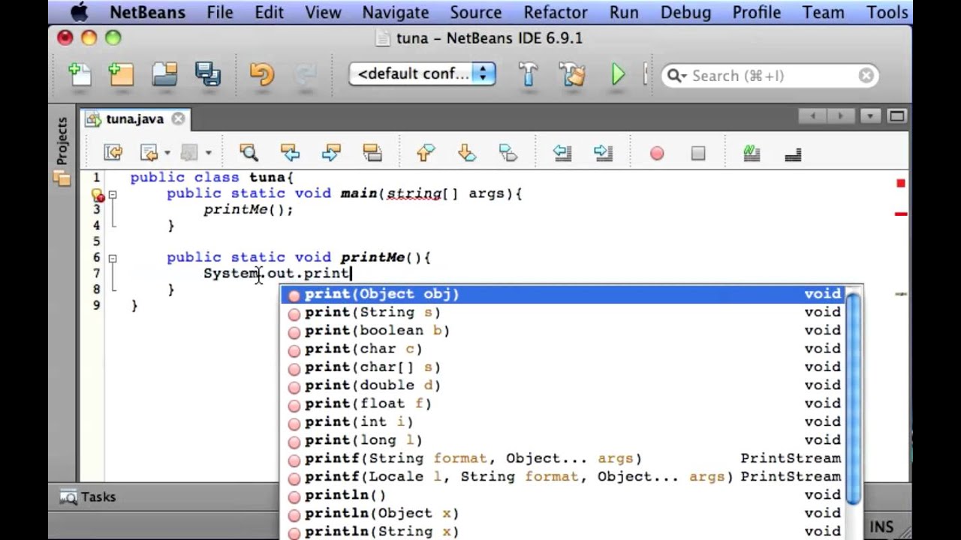The height and width of the screenshot is (540, 961).
Task: Click the New File icon
Action: (80, 74)
